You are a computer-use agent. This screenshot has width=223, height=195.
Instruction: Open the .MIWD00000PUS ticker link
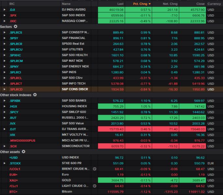coord(22,140)
